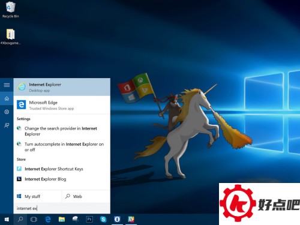Open Turn autocomplete in Internet Explorer setting
This screenshot has height=225, width=300.
(x=62, y=147)
